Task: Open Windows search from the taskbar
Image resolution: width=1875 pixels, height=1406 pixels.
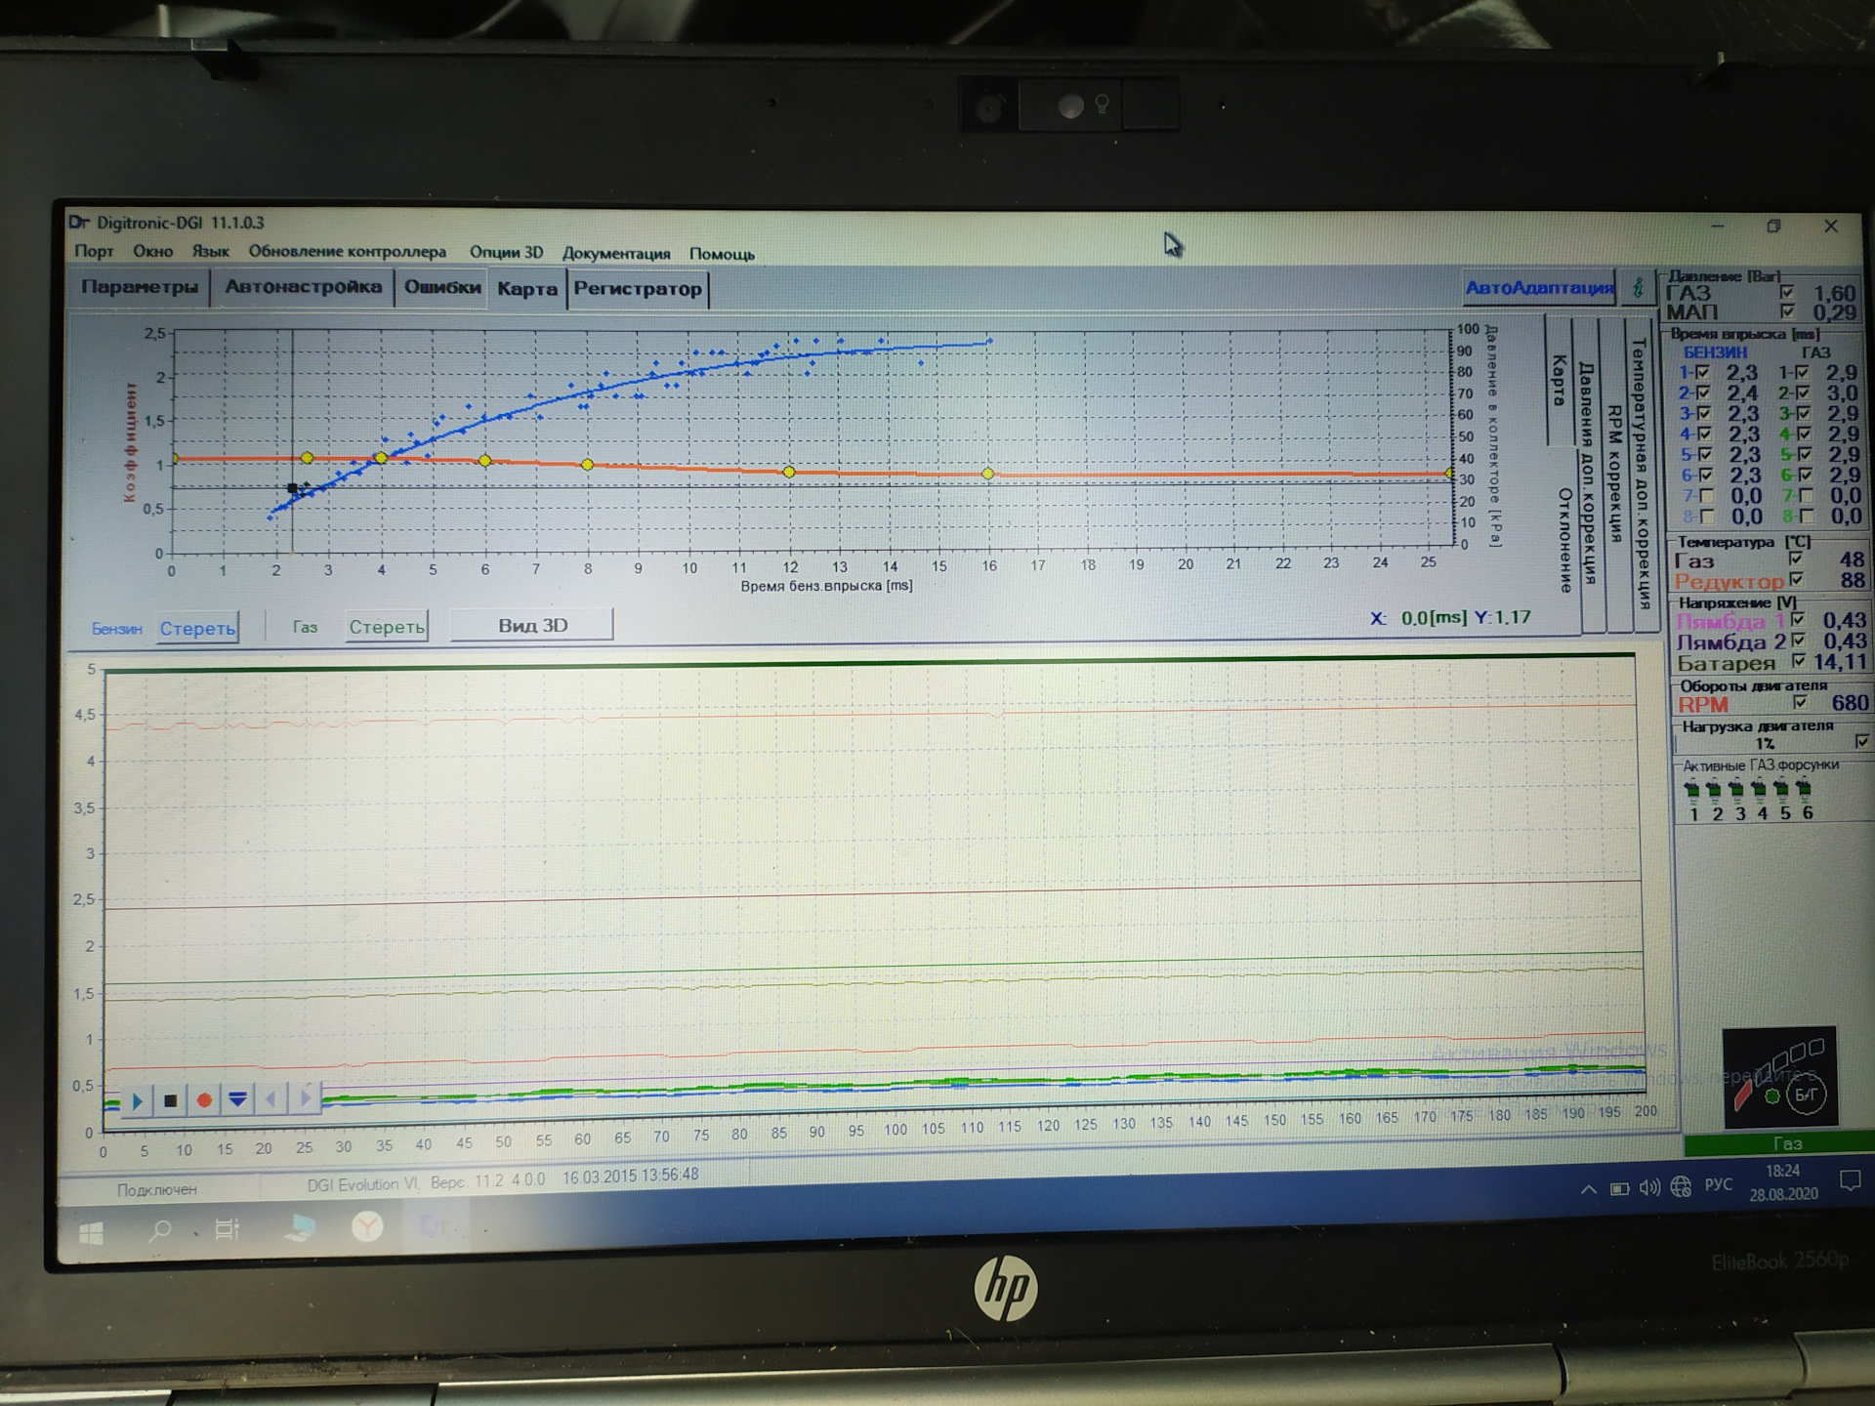Action: (x=159, y=1231)
